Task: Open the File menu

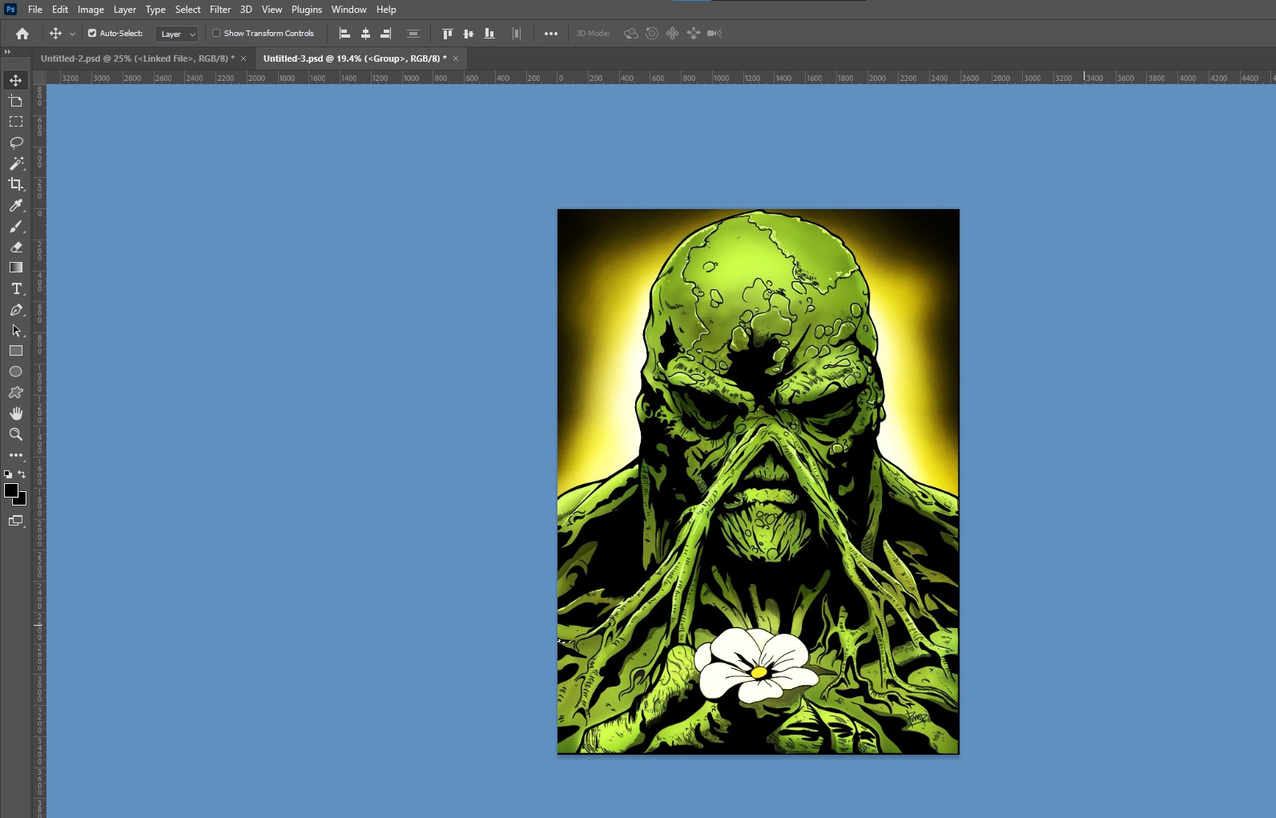Action: click(x=35, y=10)
